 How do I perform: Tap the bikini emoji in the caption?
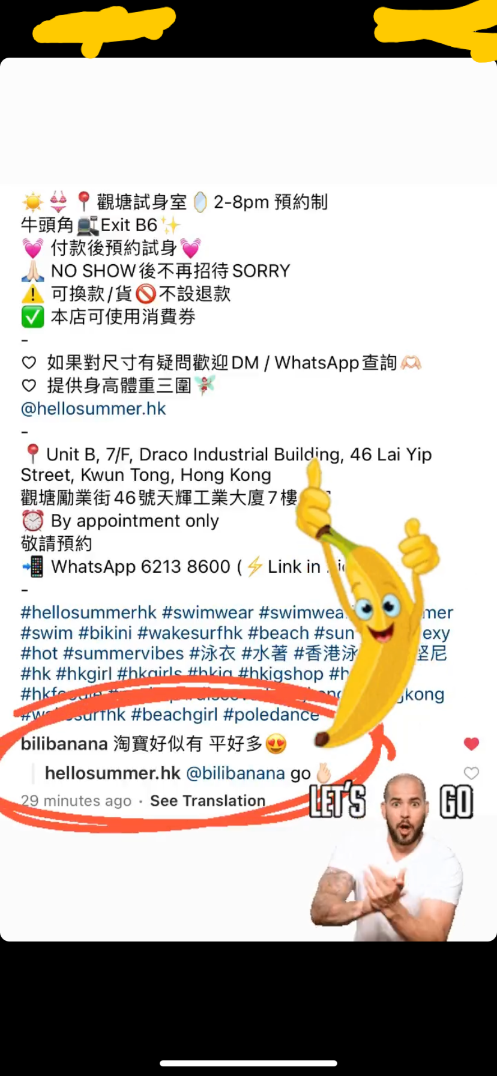[x=58, y=202]
